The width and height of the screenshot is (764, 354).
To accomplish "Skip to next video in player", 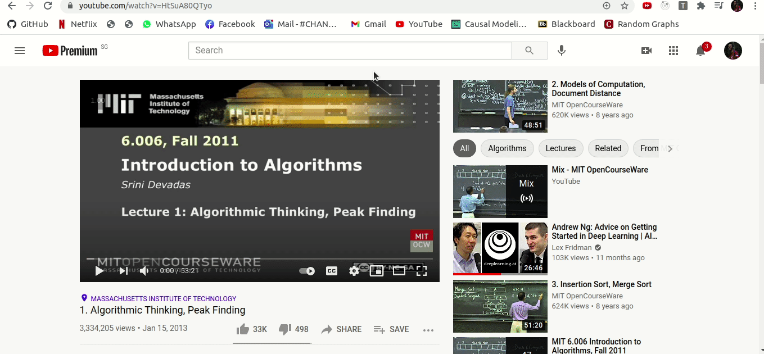I will click(124, 271).
